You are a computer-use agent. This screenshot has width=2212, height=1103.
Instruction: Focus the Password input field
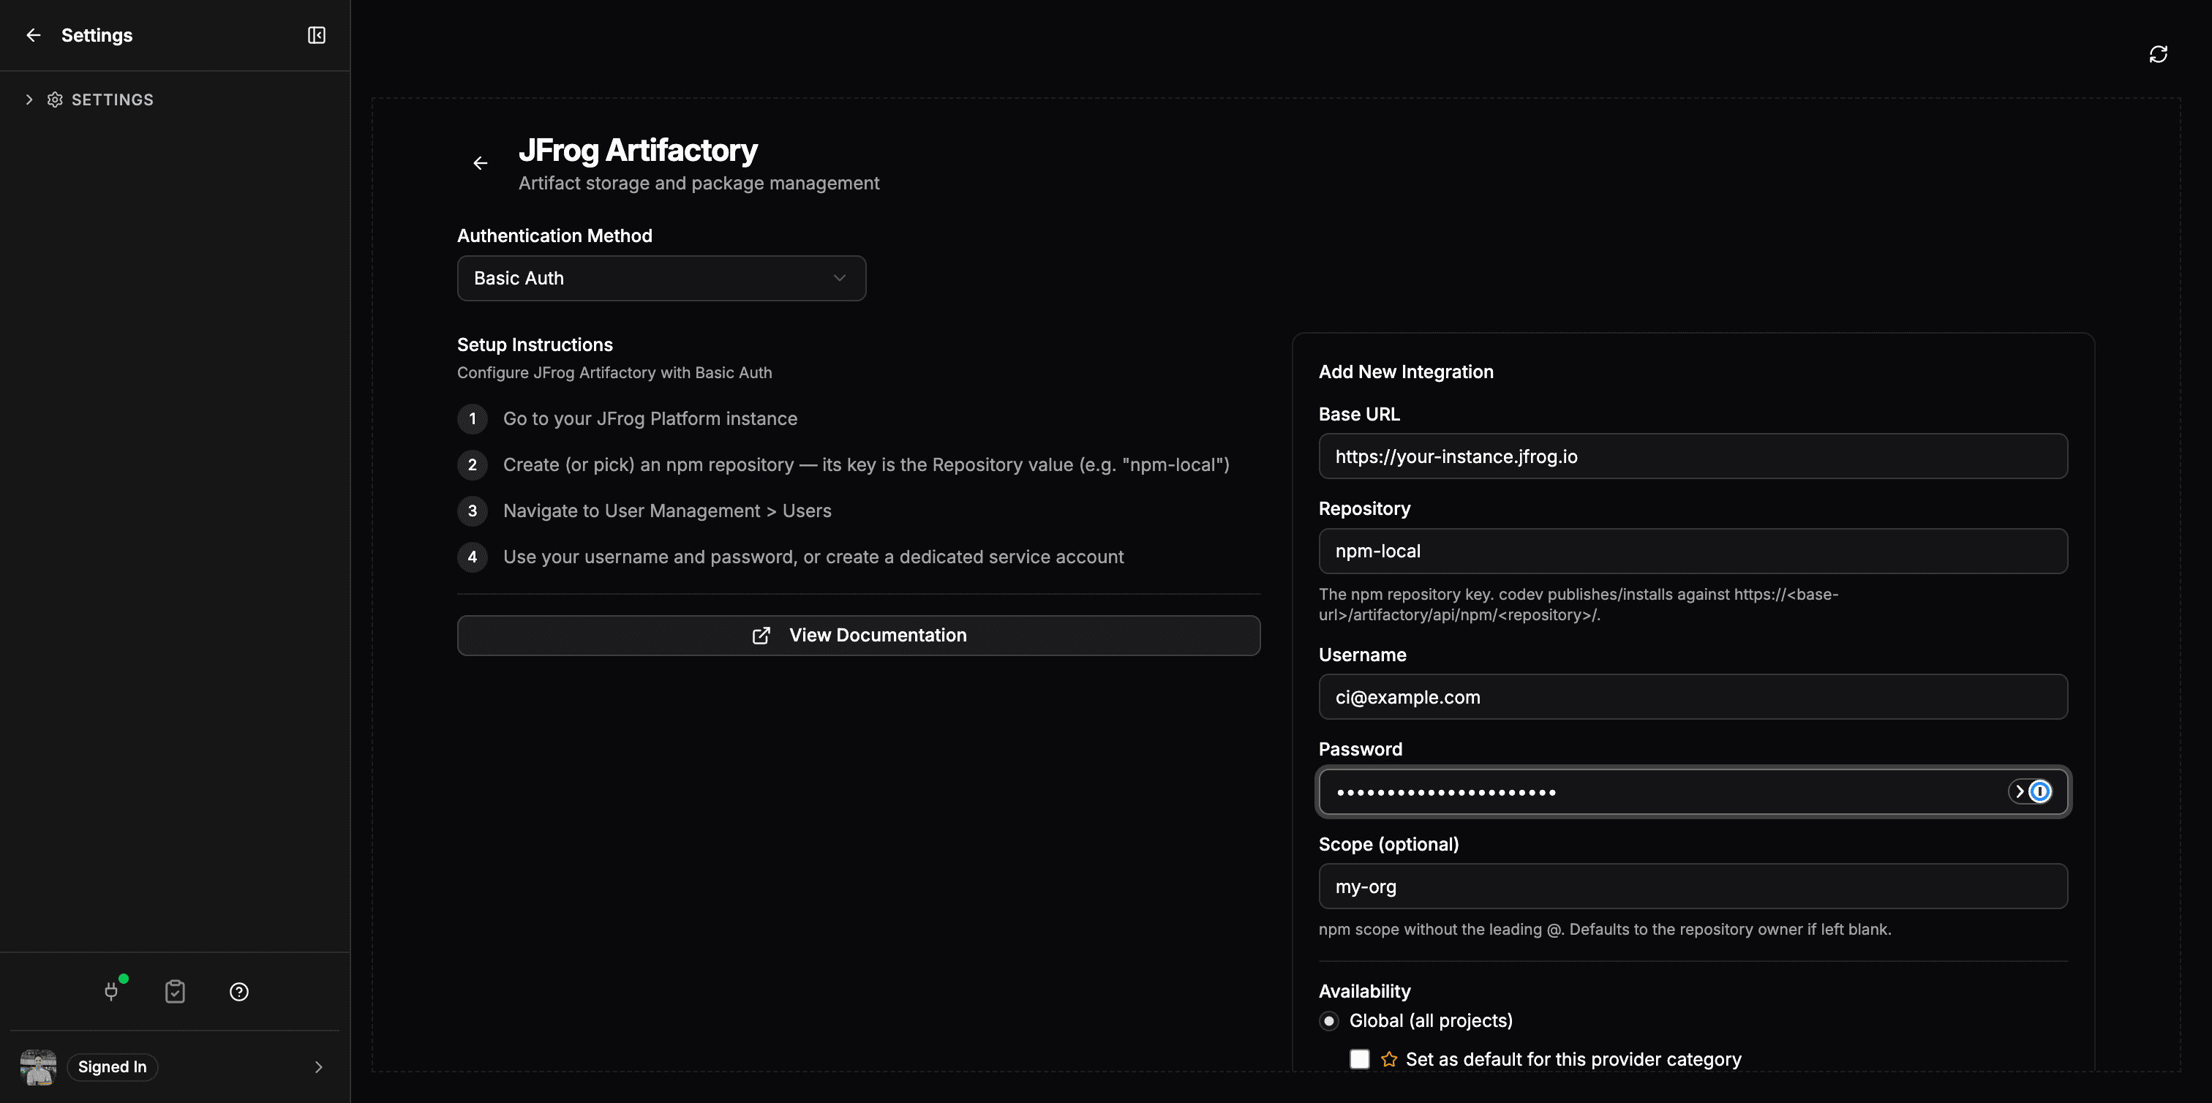[1693, 791]
